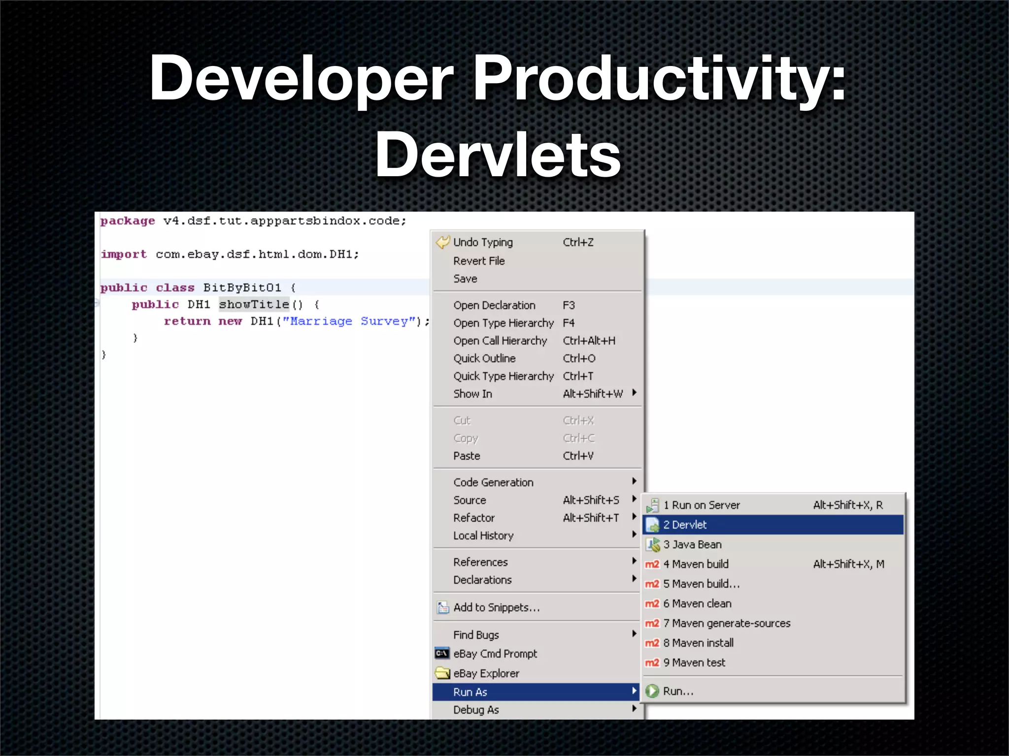Choose Open Declaration from context menu
1009x756 pixels.
(x=494, y=305)
